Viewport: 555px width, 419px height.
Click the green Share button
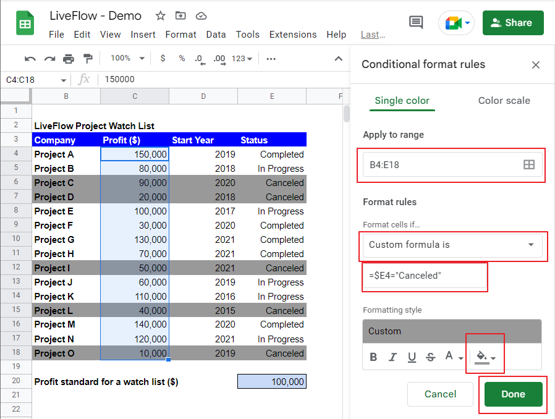click(513, 23)
